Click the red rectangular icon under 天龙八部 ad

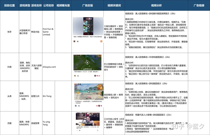coord(99,76)
